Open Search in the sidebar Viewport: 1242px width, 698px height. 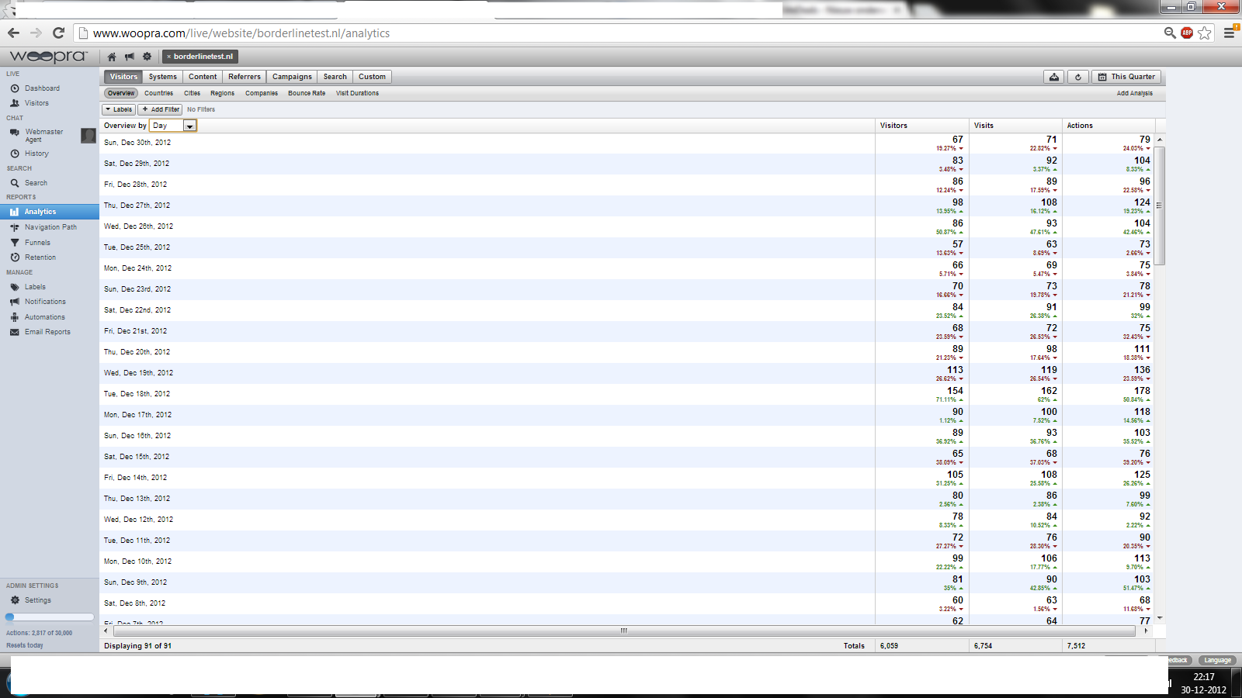pyautogui.click(x=36, y=183)
